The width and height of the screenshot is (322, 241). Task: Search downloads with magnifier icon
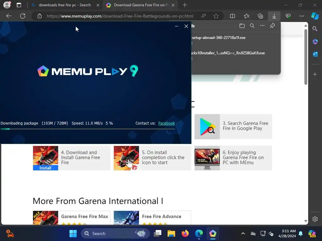252,26
